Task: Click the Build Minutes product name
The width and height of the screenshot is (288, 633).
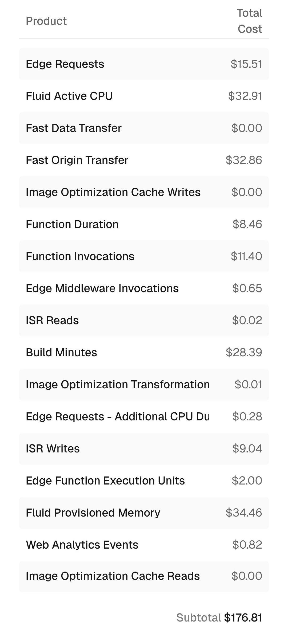Action: tap(61, 353)
